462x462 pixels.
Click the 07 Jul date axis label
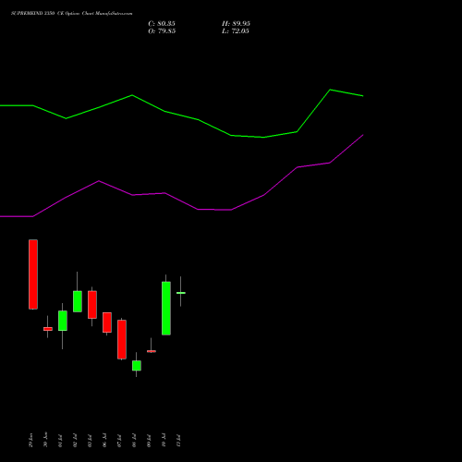tap(119, 441)
